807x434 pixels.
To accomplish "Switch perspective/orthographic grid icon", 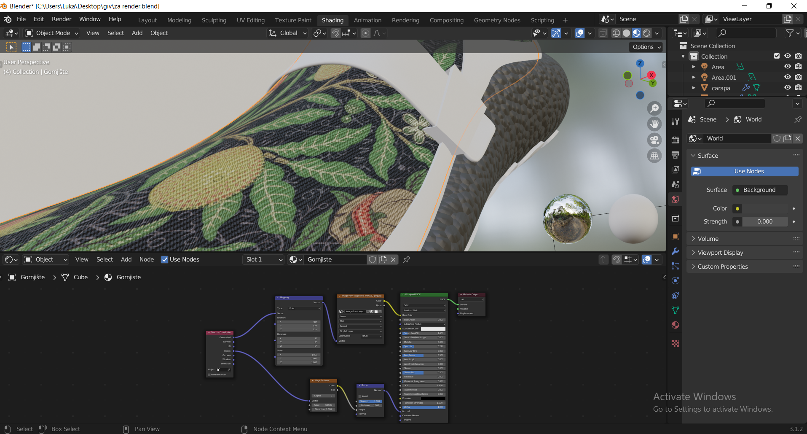I will [x=654, y=156].
